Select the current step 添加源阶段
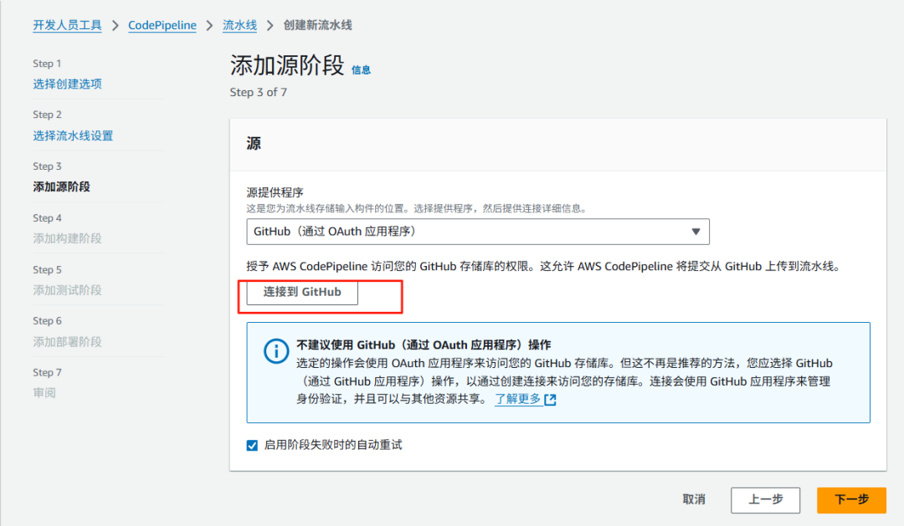This screenshot has height=526, width=904. tap(62, 186)
